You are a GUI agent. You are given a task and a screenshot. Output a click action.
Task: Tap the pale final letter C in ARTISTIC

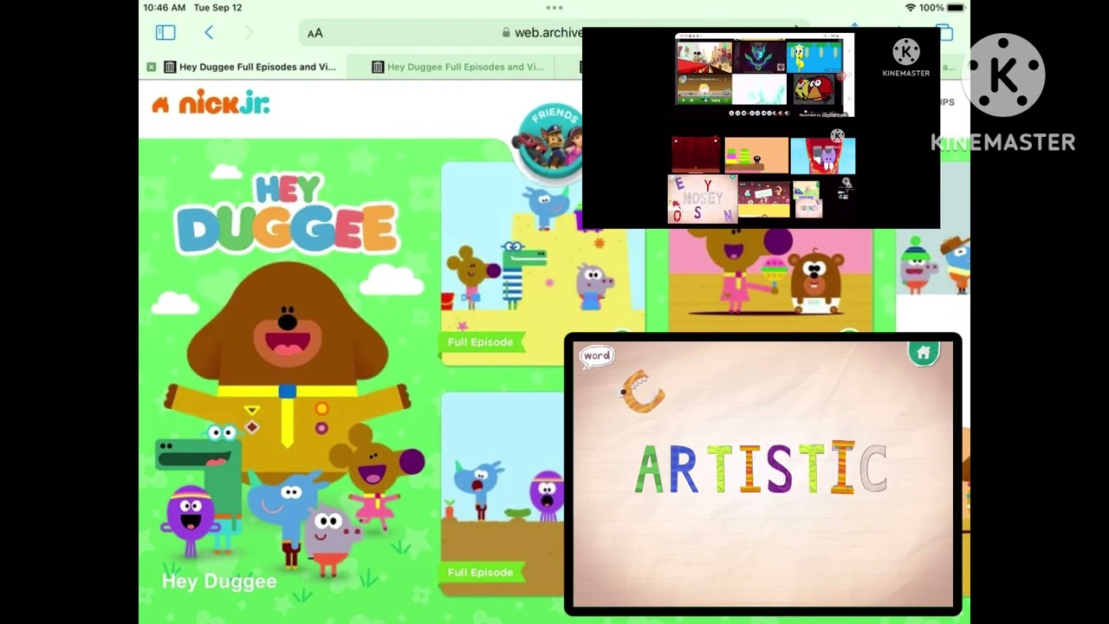pyautogui.click(x=873, y=469)
